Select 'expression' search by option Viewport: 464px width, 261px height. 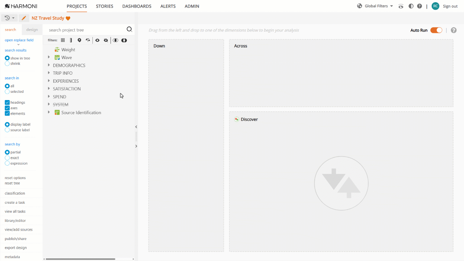click(x=7, y=163)
